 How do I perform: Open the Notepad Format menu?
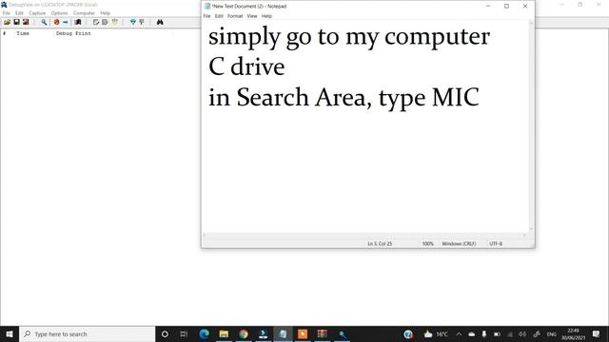235,16
